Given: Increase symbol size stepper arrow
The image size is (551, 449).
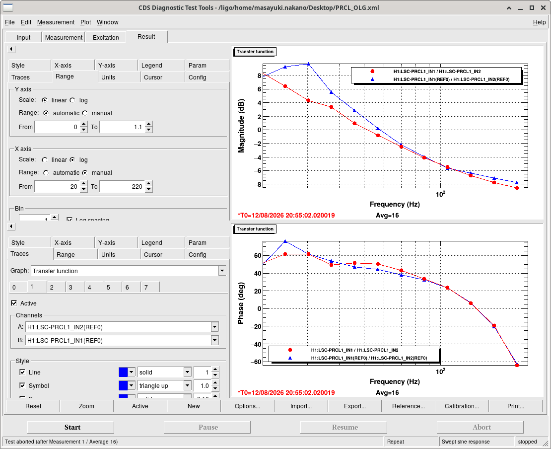Looking at the screenshot, I should 215,382.
